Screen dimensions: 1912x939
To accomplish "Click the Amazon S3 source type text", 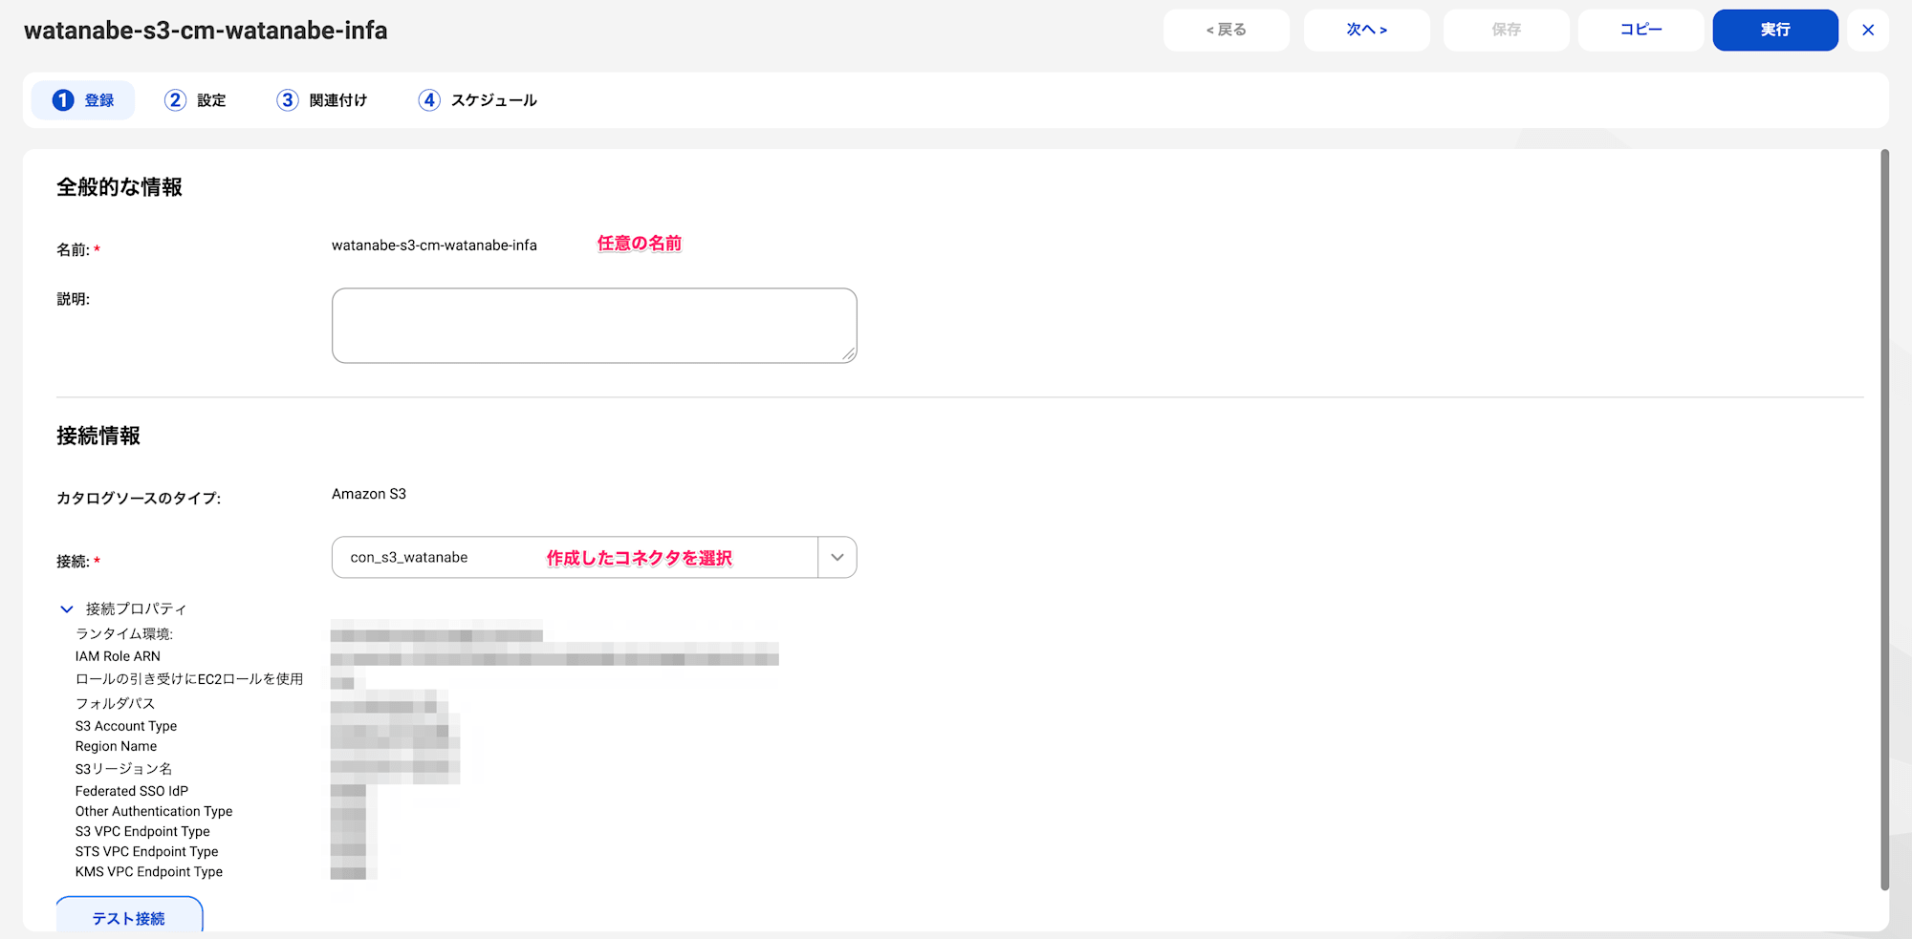I will coord(369,494).
